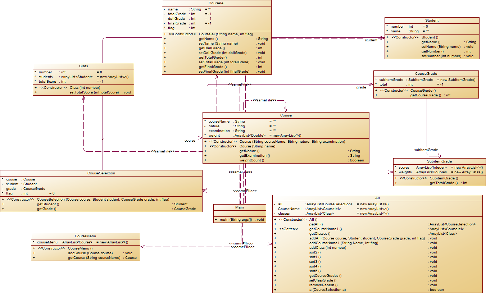Click the SubitemGrade class header
The image size is (486, 293).
pos(439,161)
